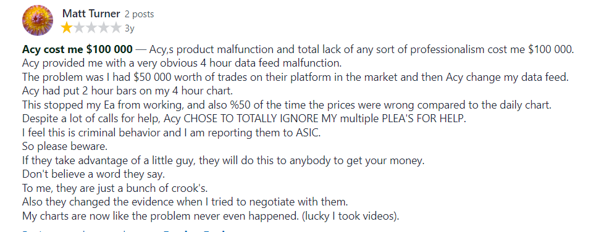Select the fifth grey rating star
The image size is (591, 232).
click(115, 28)
